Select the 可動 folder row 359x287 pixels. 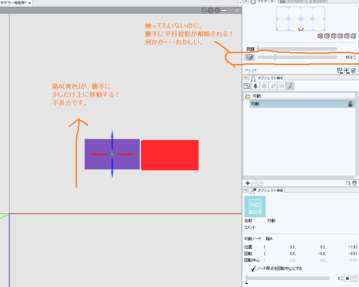point(299,96)
